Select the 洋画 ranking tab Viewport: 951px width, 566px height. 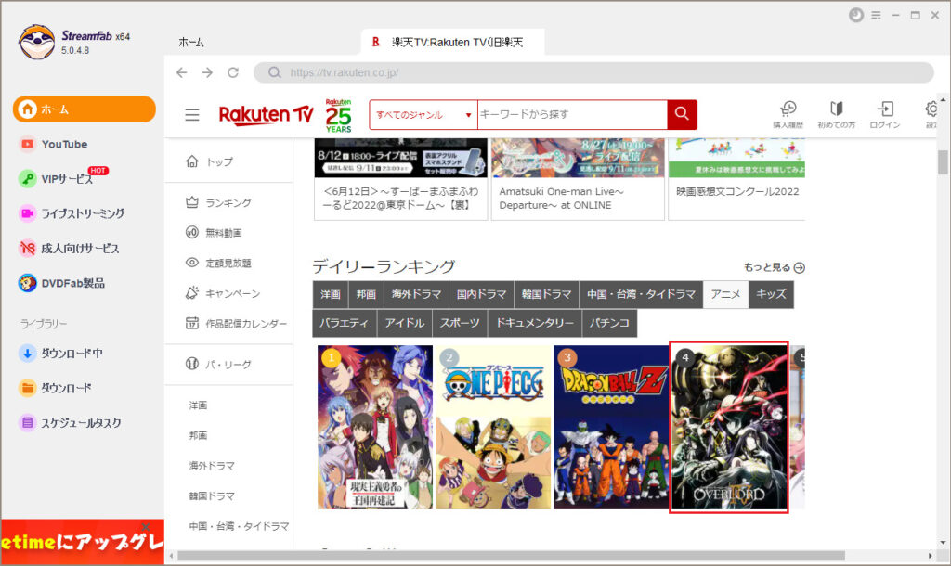click(331, 294)
